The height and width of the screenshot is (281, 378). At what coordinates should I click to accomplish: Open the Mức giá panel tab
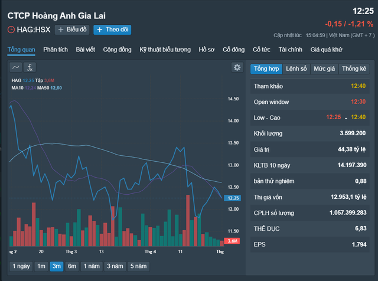point(324,69)
